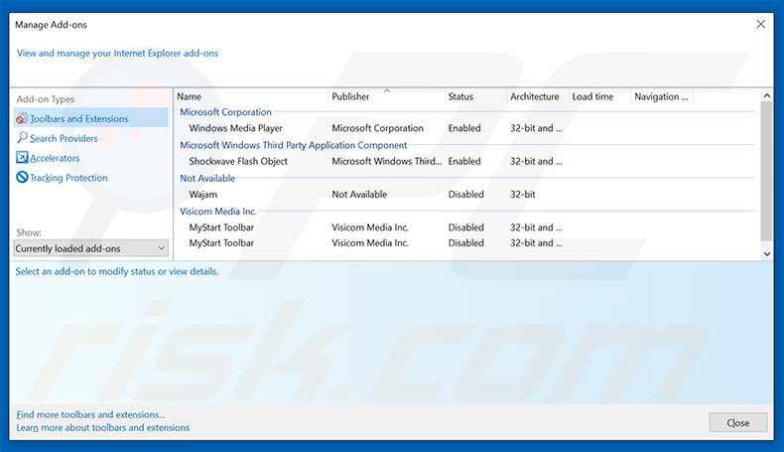The height and width of the screenshot is (452, 784).
Task: Click Microsoft Windows Third... publisher cell
Action: tap(386, 161)
